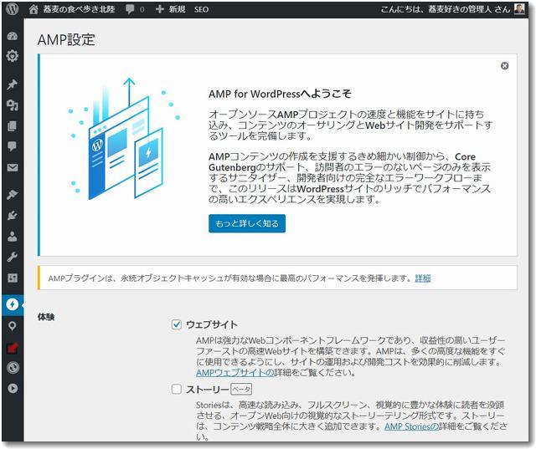
Task: Open the WordPress logo menu
Action: [13, 9]
